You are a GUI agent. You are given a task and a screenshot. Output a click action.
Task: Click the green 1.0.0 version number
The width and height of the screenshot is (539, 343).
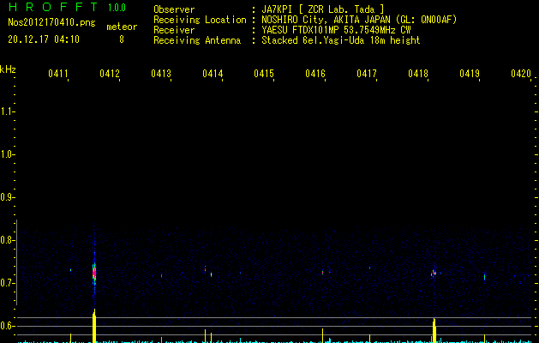116,9
